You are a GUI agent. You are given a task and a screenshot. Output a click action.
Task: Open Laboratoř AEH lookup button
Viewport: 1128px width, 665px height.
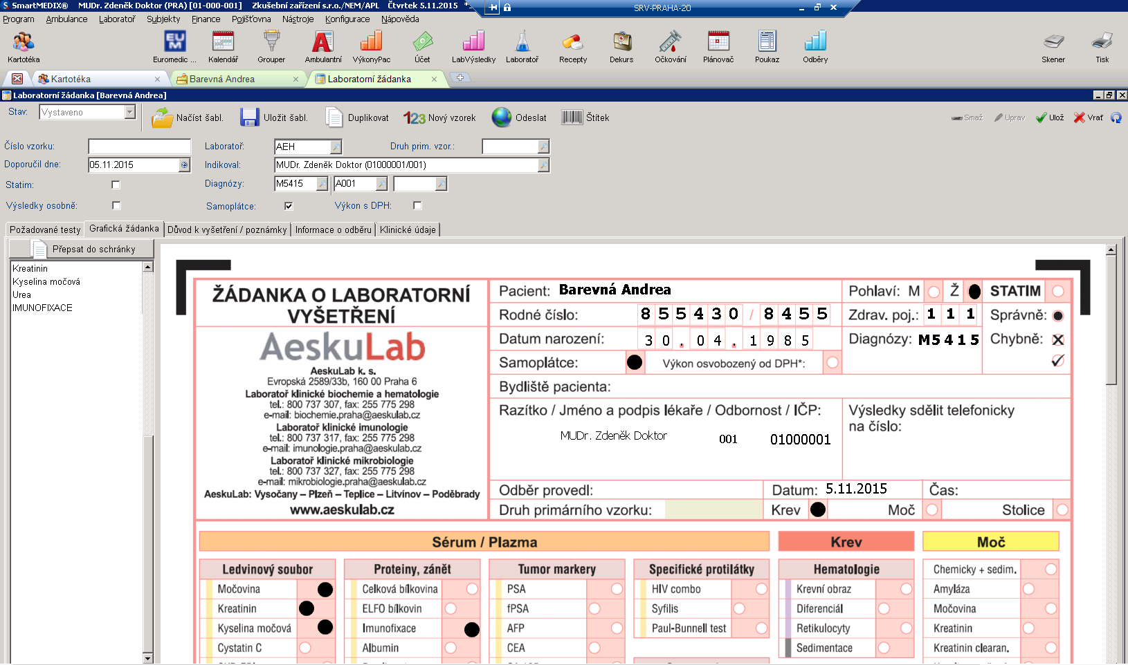tap(336, 147)
